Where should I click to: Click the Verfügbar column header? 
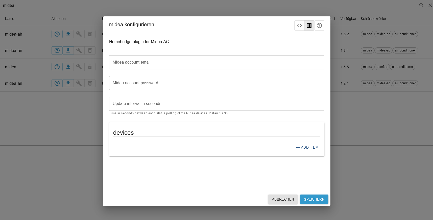(348, 19)
